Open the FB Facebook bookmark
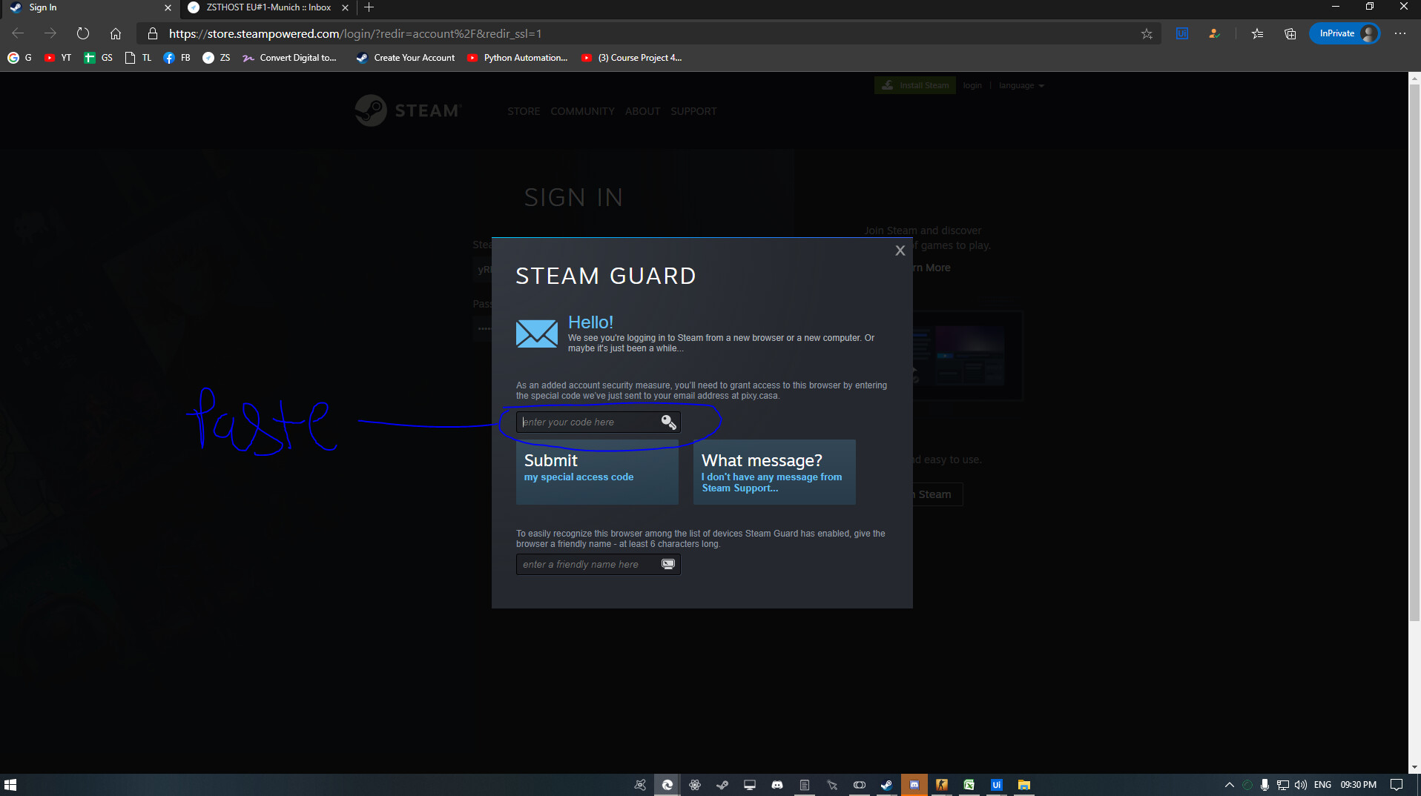This screenshot has height=796, width=1421. click(x=177, y=58)
